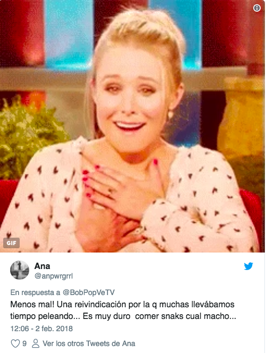Click the person silhouette icon below the tweet

tap(35, 343)
